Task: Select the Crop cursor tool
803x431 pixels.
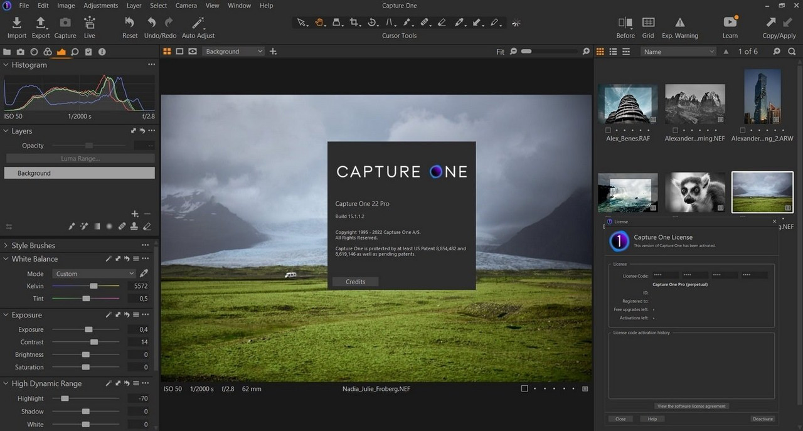Action: tap(354, 23)
